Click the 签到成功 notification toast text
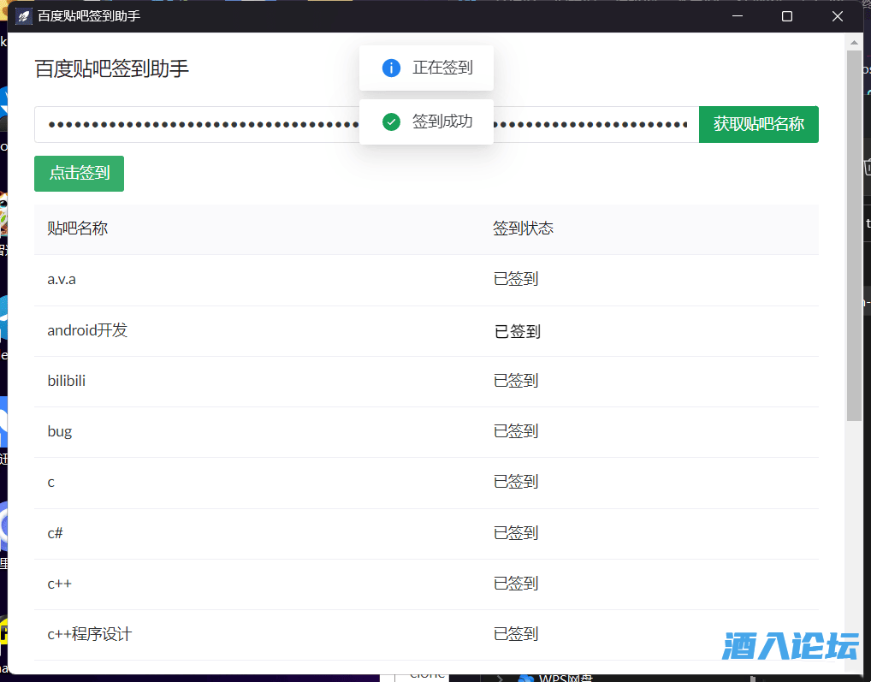Screen dimensions: 871x682 (441, 122)
